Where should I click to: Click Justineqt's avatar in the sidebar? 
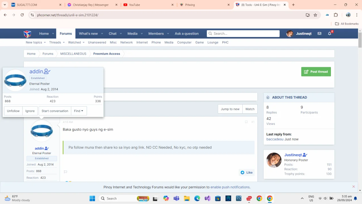point(274,160)
